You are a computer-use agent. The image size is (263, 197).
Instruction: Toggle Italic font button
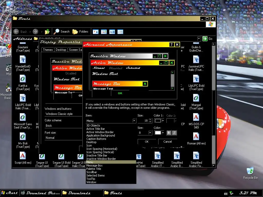(174, 133)
